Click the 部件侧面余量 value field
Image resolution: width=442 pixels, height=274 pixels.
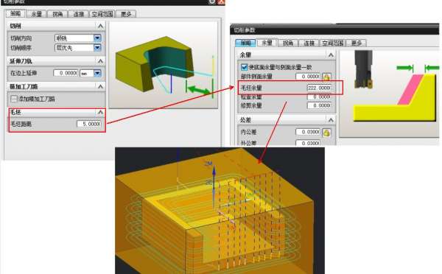pos(307,77)
